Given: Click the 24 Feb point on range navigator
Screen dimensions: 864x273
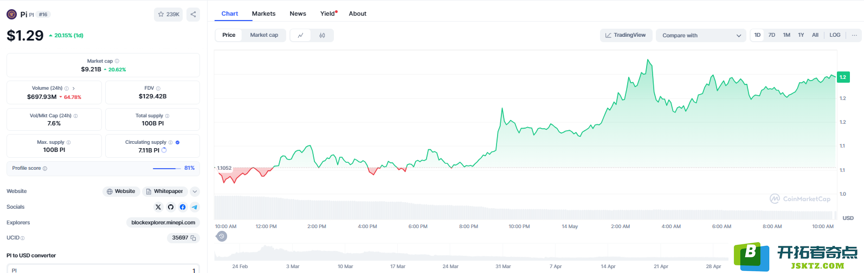Looking at the screenshot, I should click(x=240, y=267).
